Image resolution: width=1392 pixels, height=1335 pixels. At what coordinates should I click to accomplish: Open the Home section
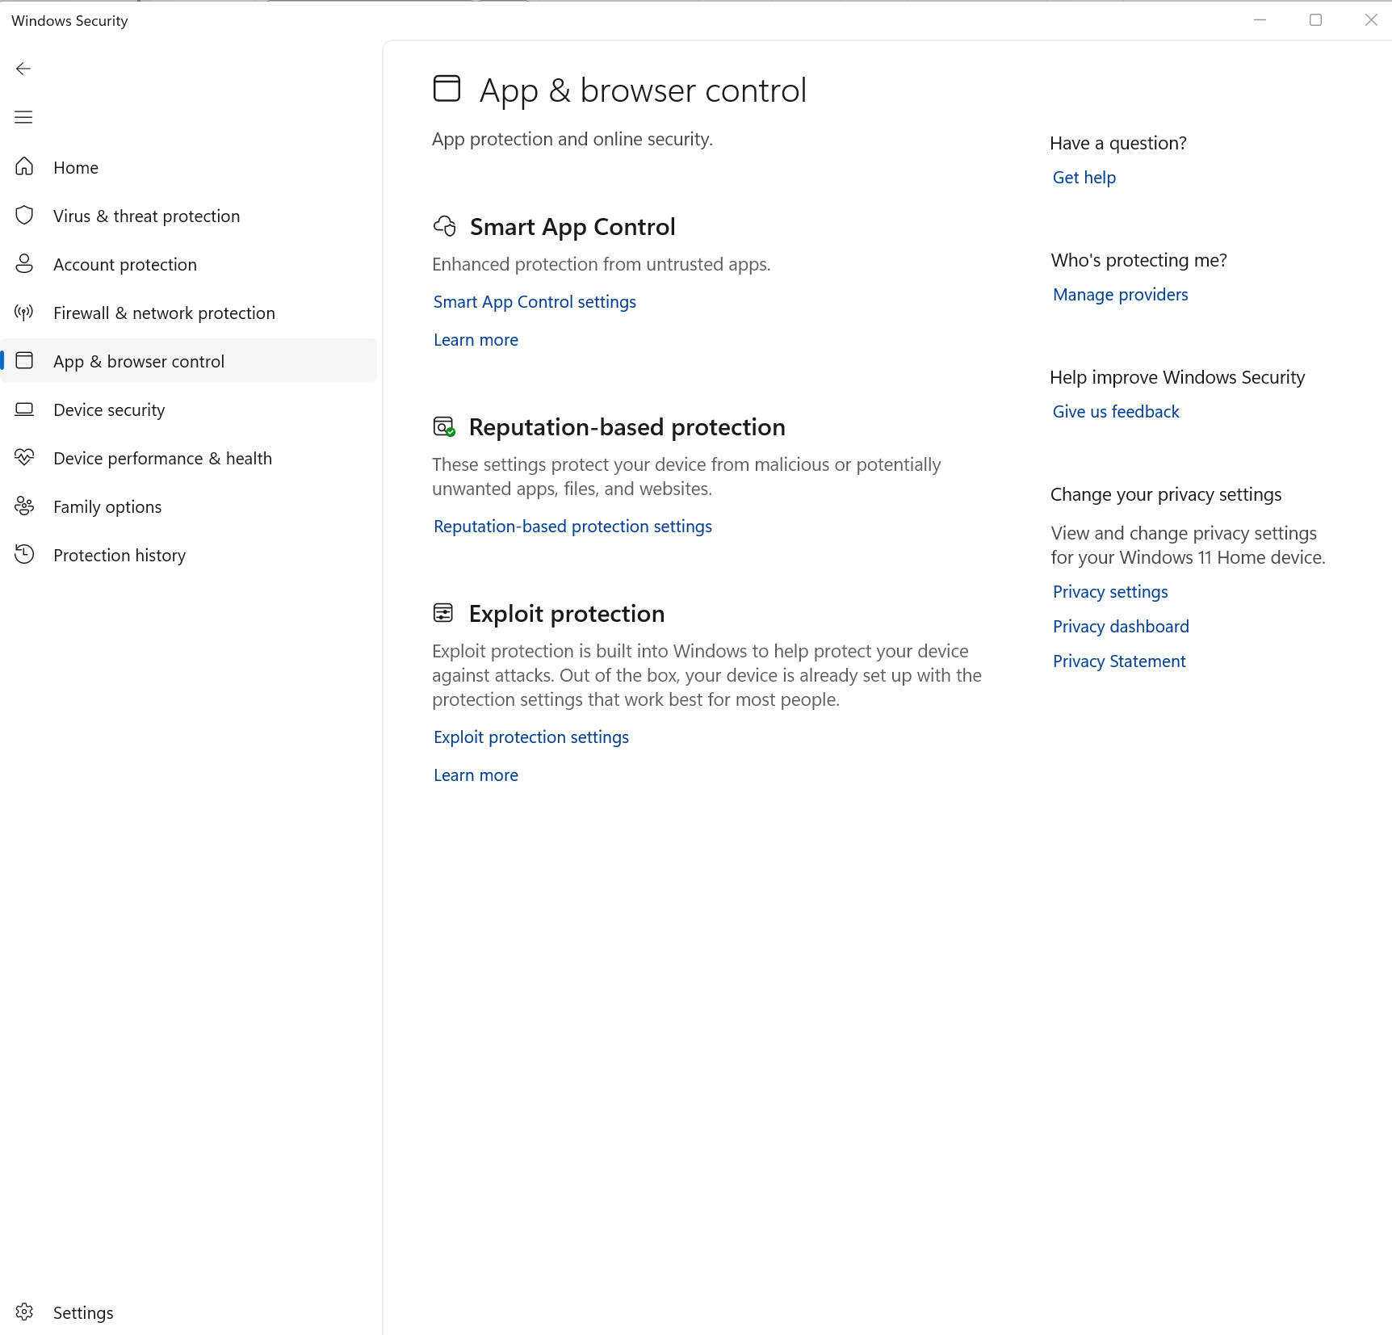[190, 167]
